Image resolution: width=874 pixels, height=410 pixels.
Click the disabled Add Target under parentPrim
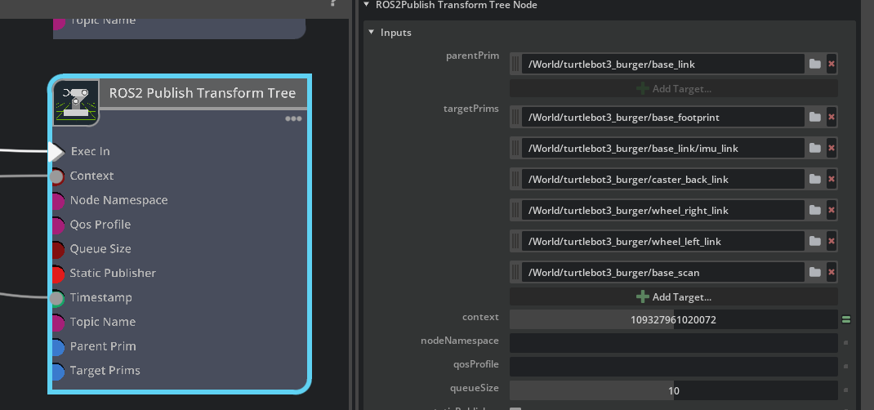673,88
